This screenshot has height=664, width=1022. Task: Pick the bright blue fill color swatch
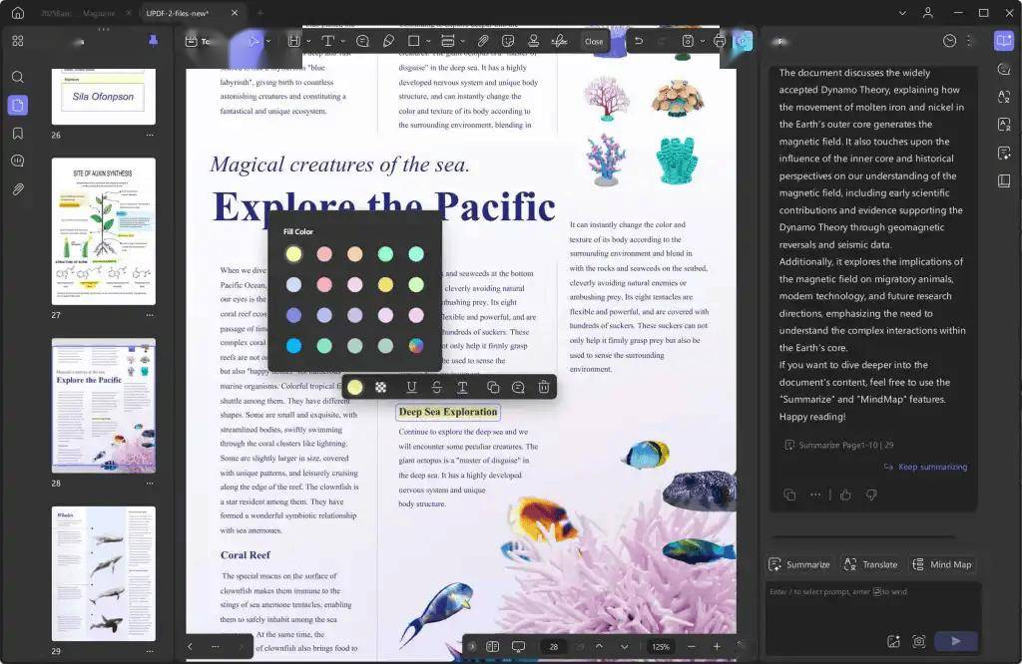[x=294, y=346]
